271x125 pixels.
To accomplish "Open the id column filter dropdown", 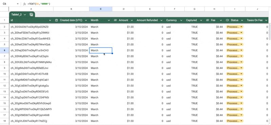I will click(x=50, y=20).
